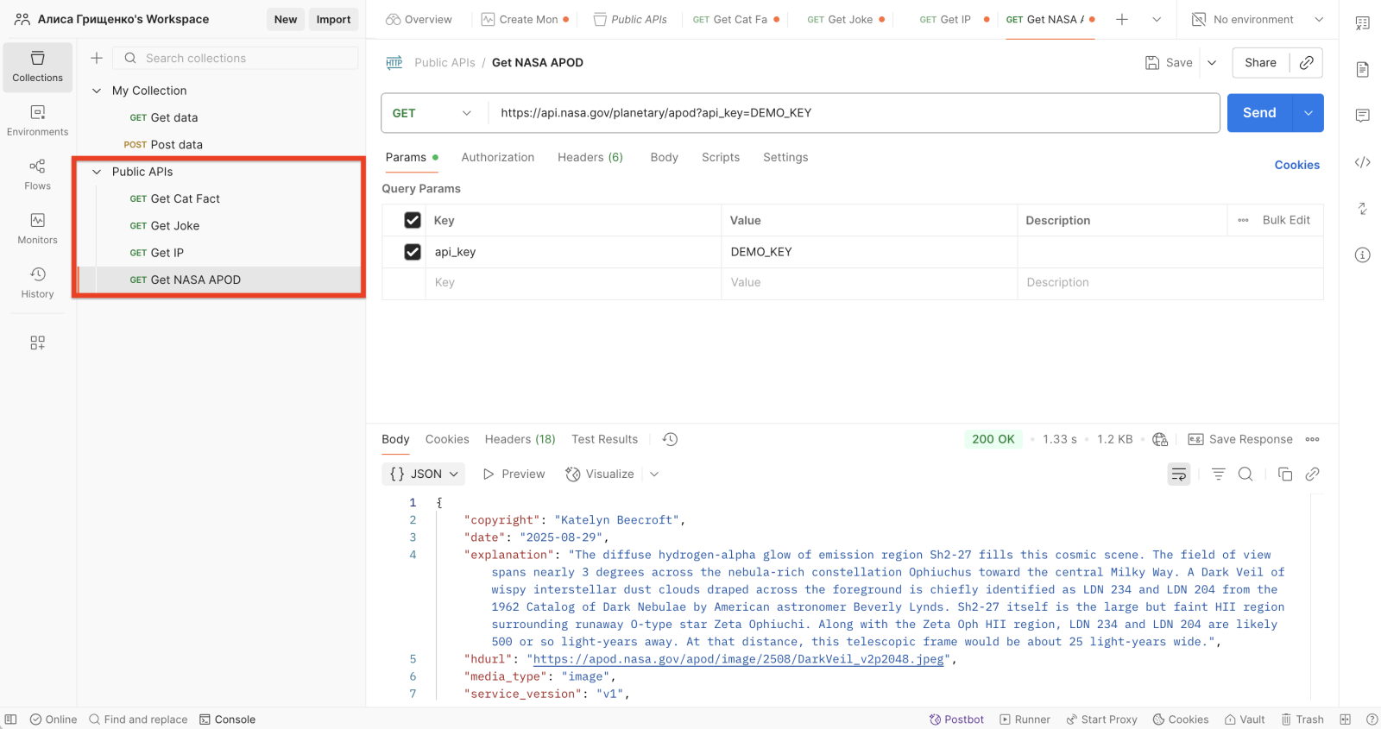Viewport: 1381px width, 729px height.
Task: Open the response filter icon
Action: (1219, 474)
